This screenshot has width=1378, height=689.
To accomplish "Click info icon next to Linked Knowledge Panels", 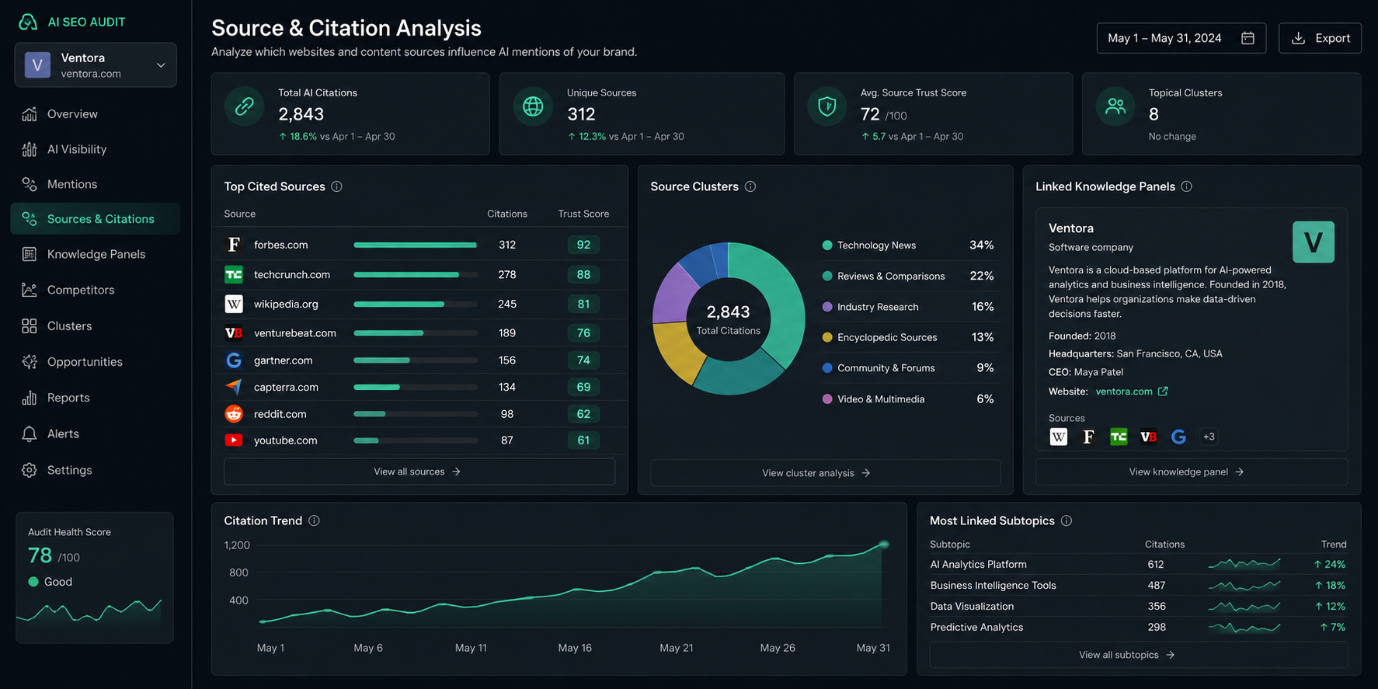I will [x=1187, y=186].
